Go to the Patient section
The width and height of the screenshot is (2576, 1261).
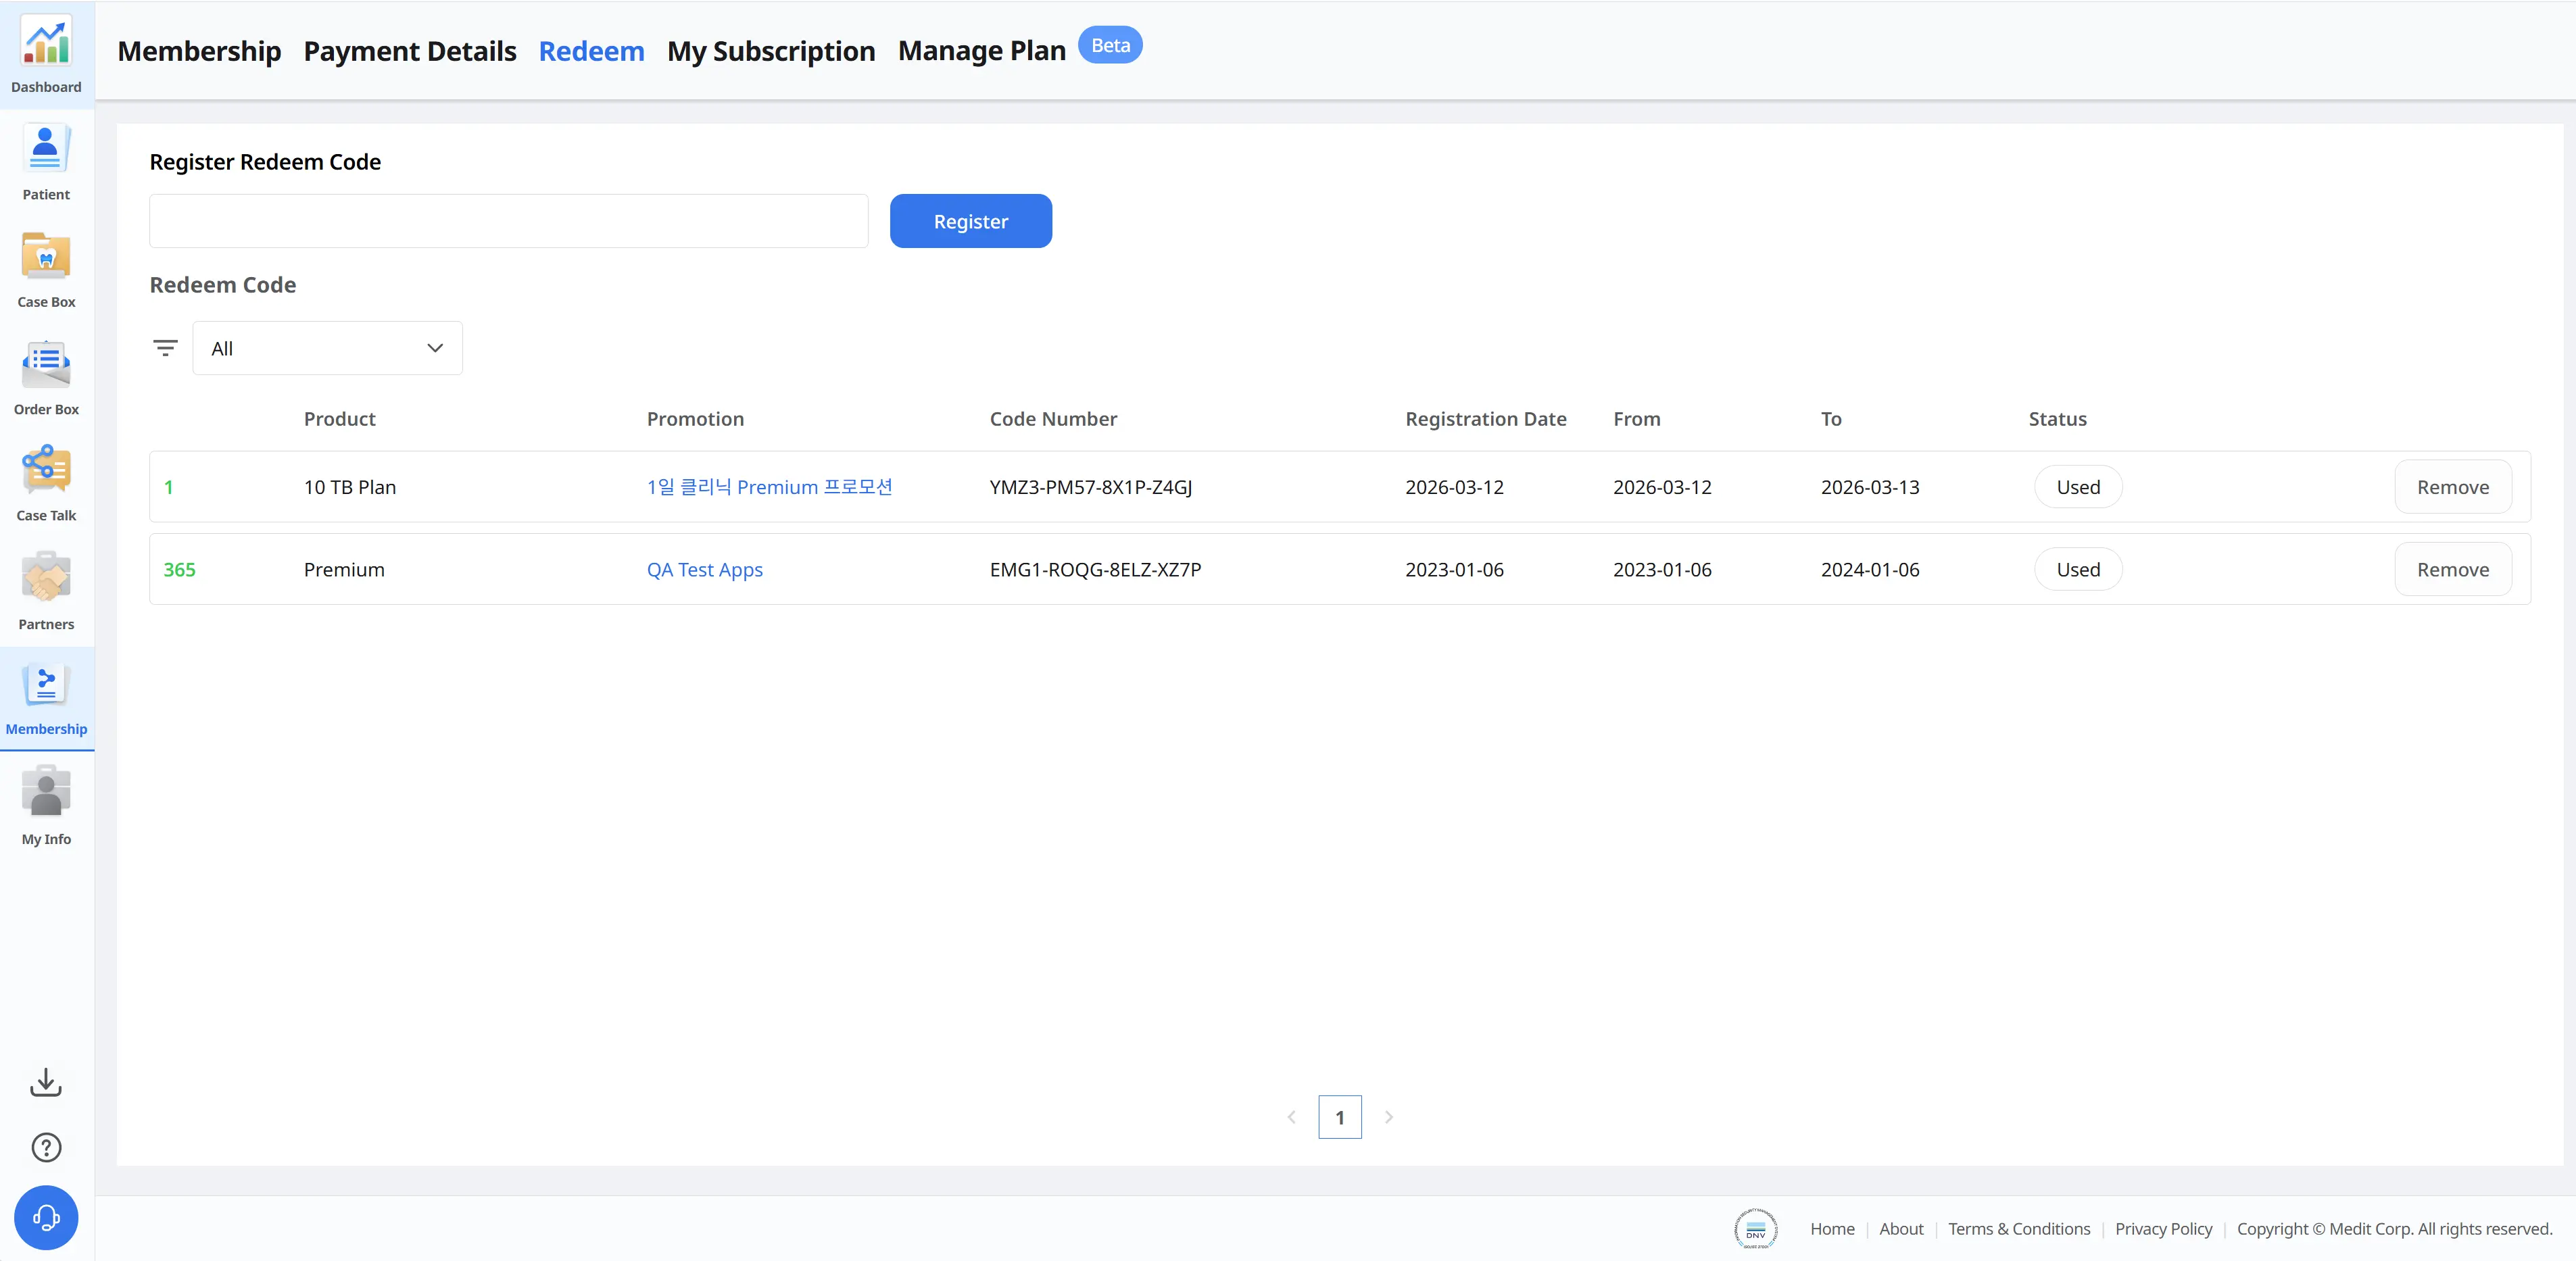tap(46, 150)
